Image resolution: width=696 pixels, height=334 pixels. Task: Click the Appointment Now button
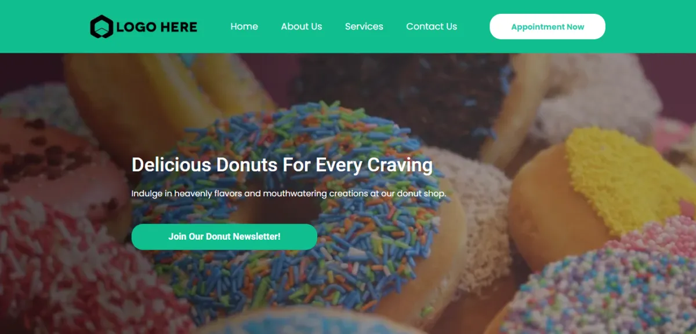coord(548,27)
